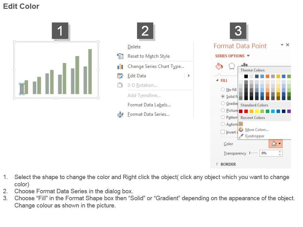Click the More Colors link
This screenshot has width=303, height=227.
point(257,130)
